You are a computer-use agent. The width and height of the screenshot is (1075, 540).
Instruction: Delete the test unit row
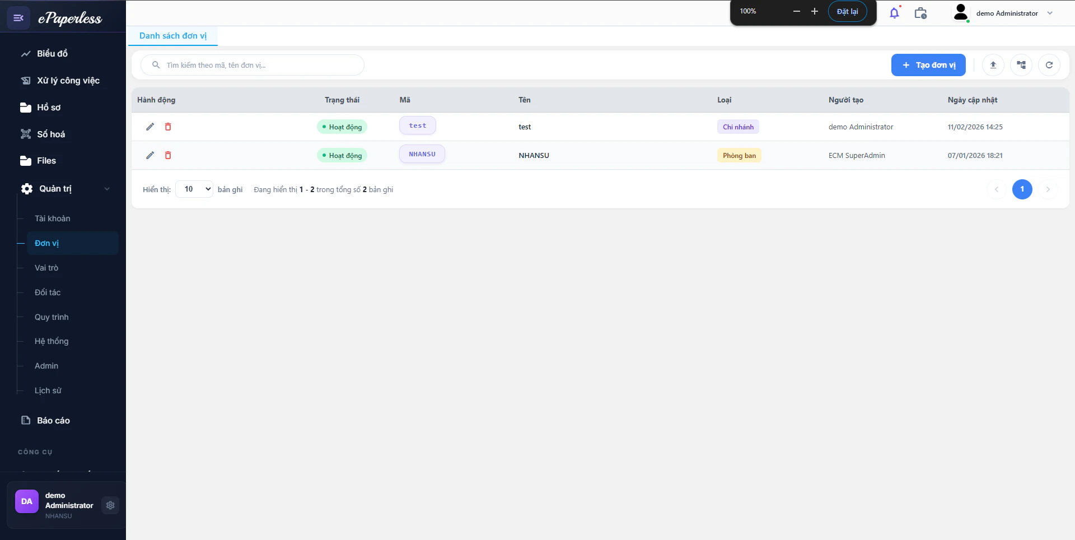[x=168, y=127]
